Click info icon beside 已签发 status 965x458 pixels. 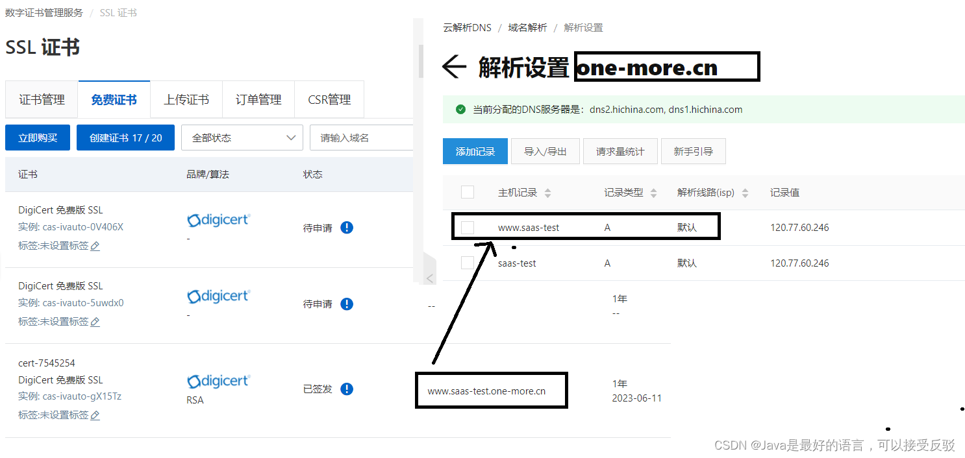tap(347, 389)
